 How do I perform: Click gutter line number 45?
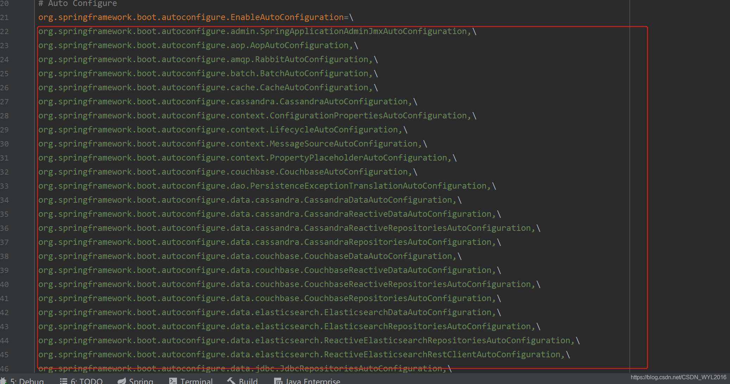pos(4,354)
